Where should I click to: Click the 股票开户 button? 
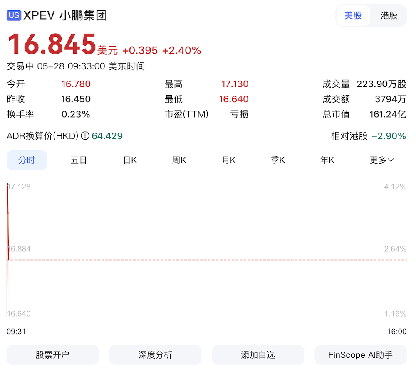(52, 355)
